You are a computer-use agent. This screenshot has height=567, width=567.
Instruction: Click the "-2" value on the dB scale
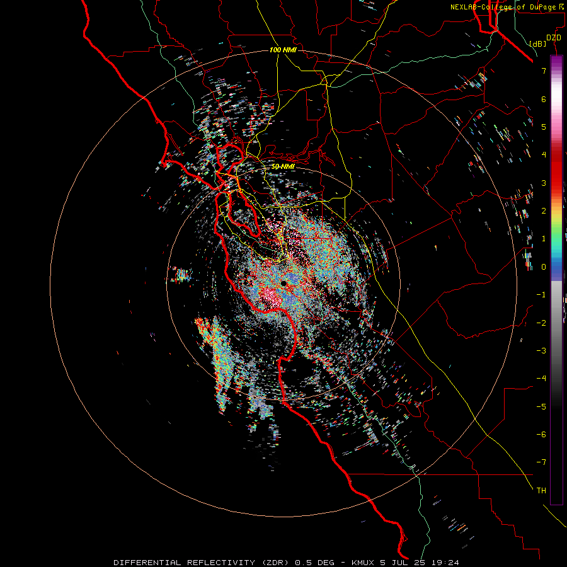point(541,323)
